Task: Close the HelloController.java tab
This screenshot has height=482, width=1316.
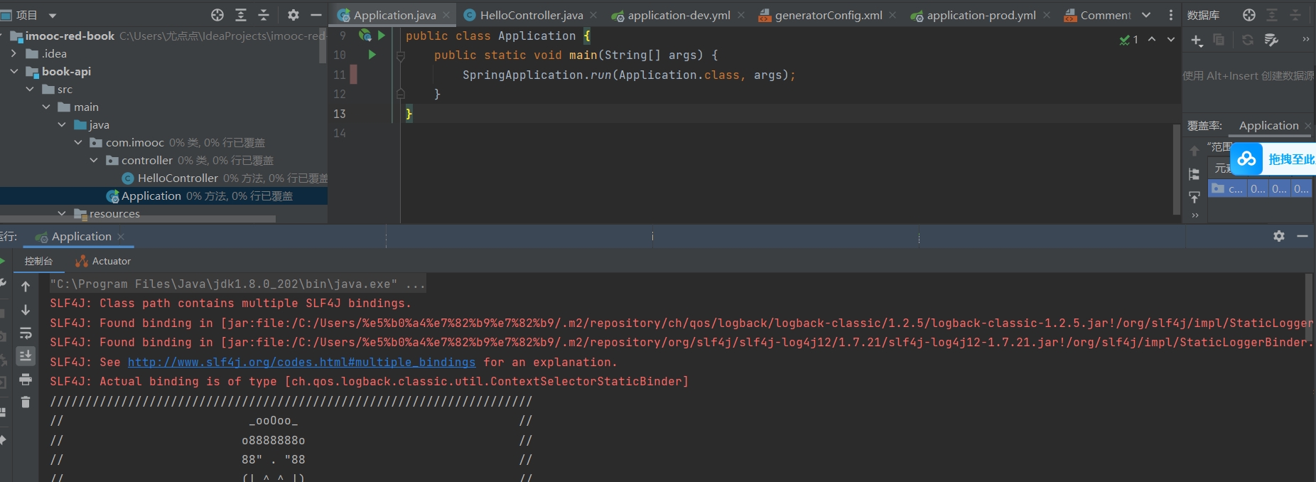Action: [x=593, y=15]
